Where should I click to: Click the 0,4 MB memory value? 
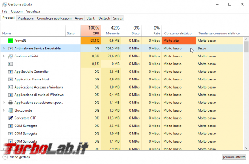[114, 95]
